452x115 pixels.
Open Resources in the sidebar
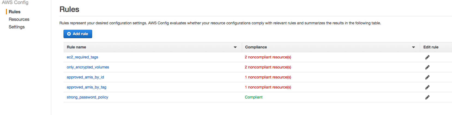pos(19,19)
